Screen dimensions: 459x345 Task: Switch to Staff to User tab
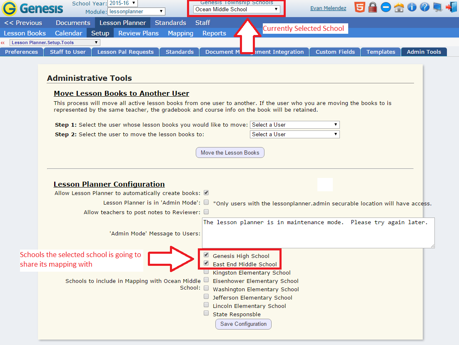(x=67, y=52)
